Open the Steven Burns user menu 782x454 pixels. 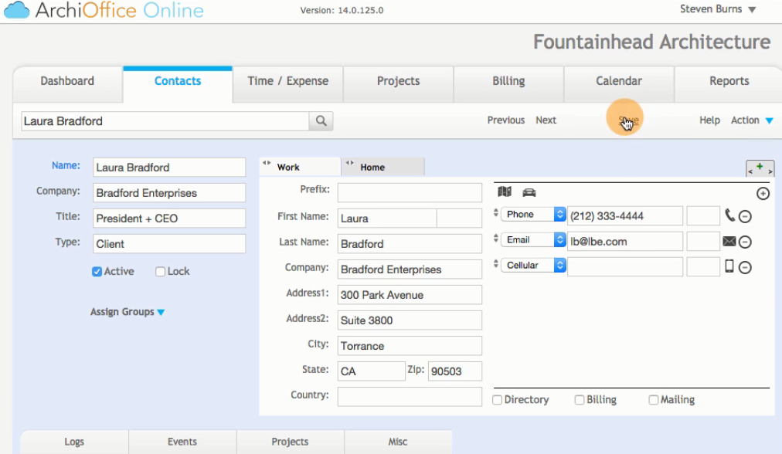(x=717, y=9)
